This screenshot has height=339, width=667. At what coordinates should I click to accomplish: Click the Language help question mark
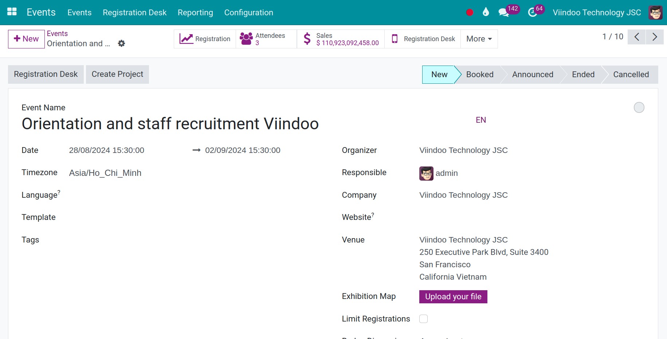59,192
